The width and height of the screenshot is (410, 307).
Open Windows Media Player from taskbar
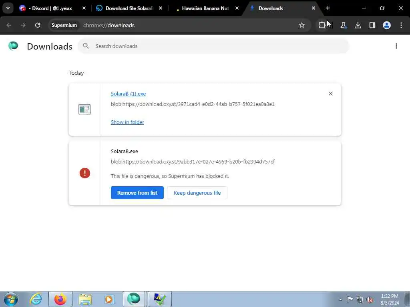(x=110, y=299)
